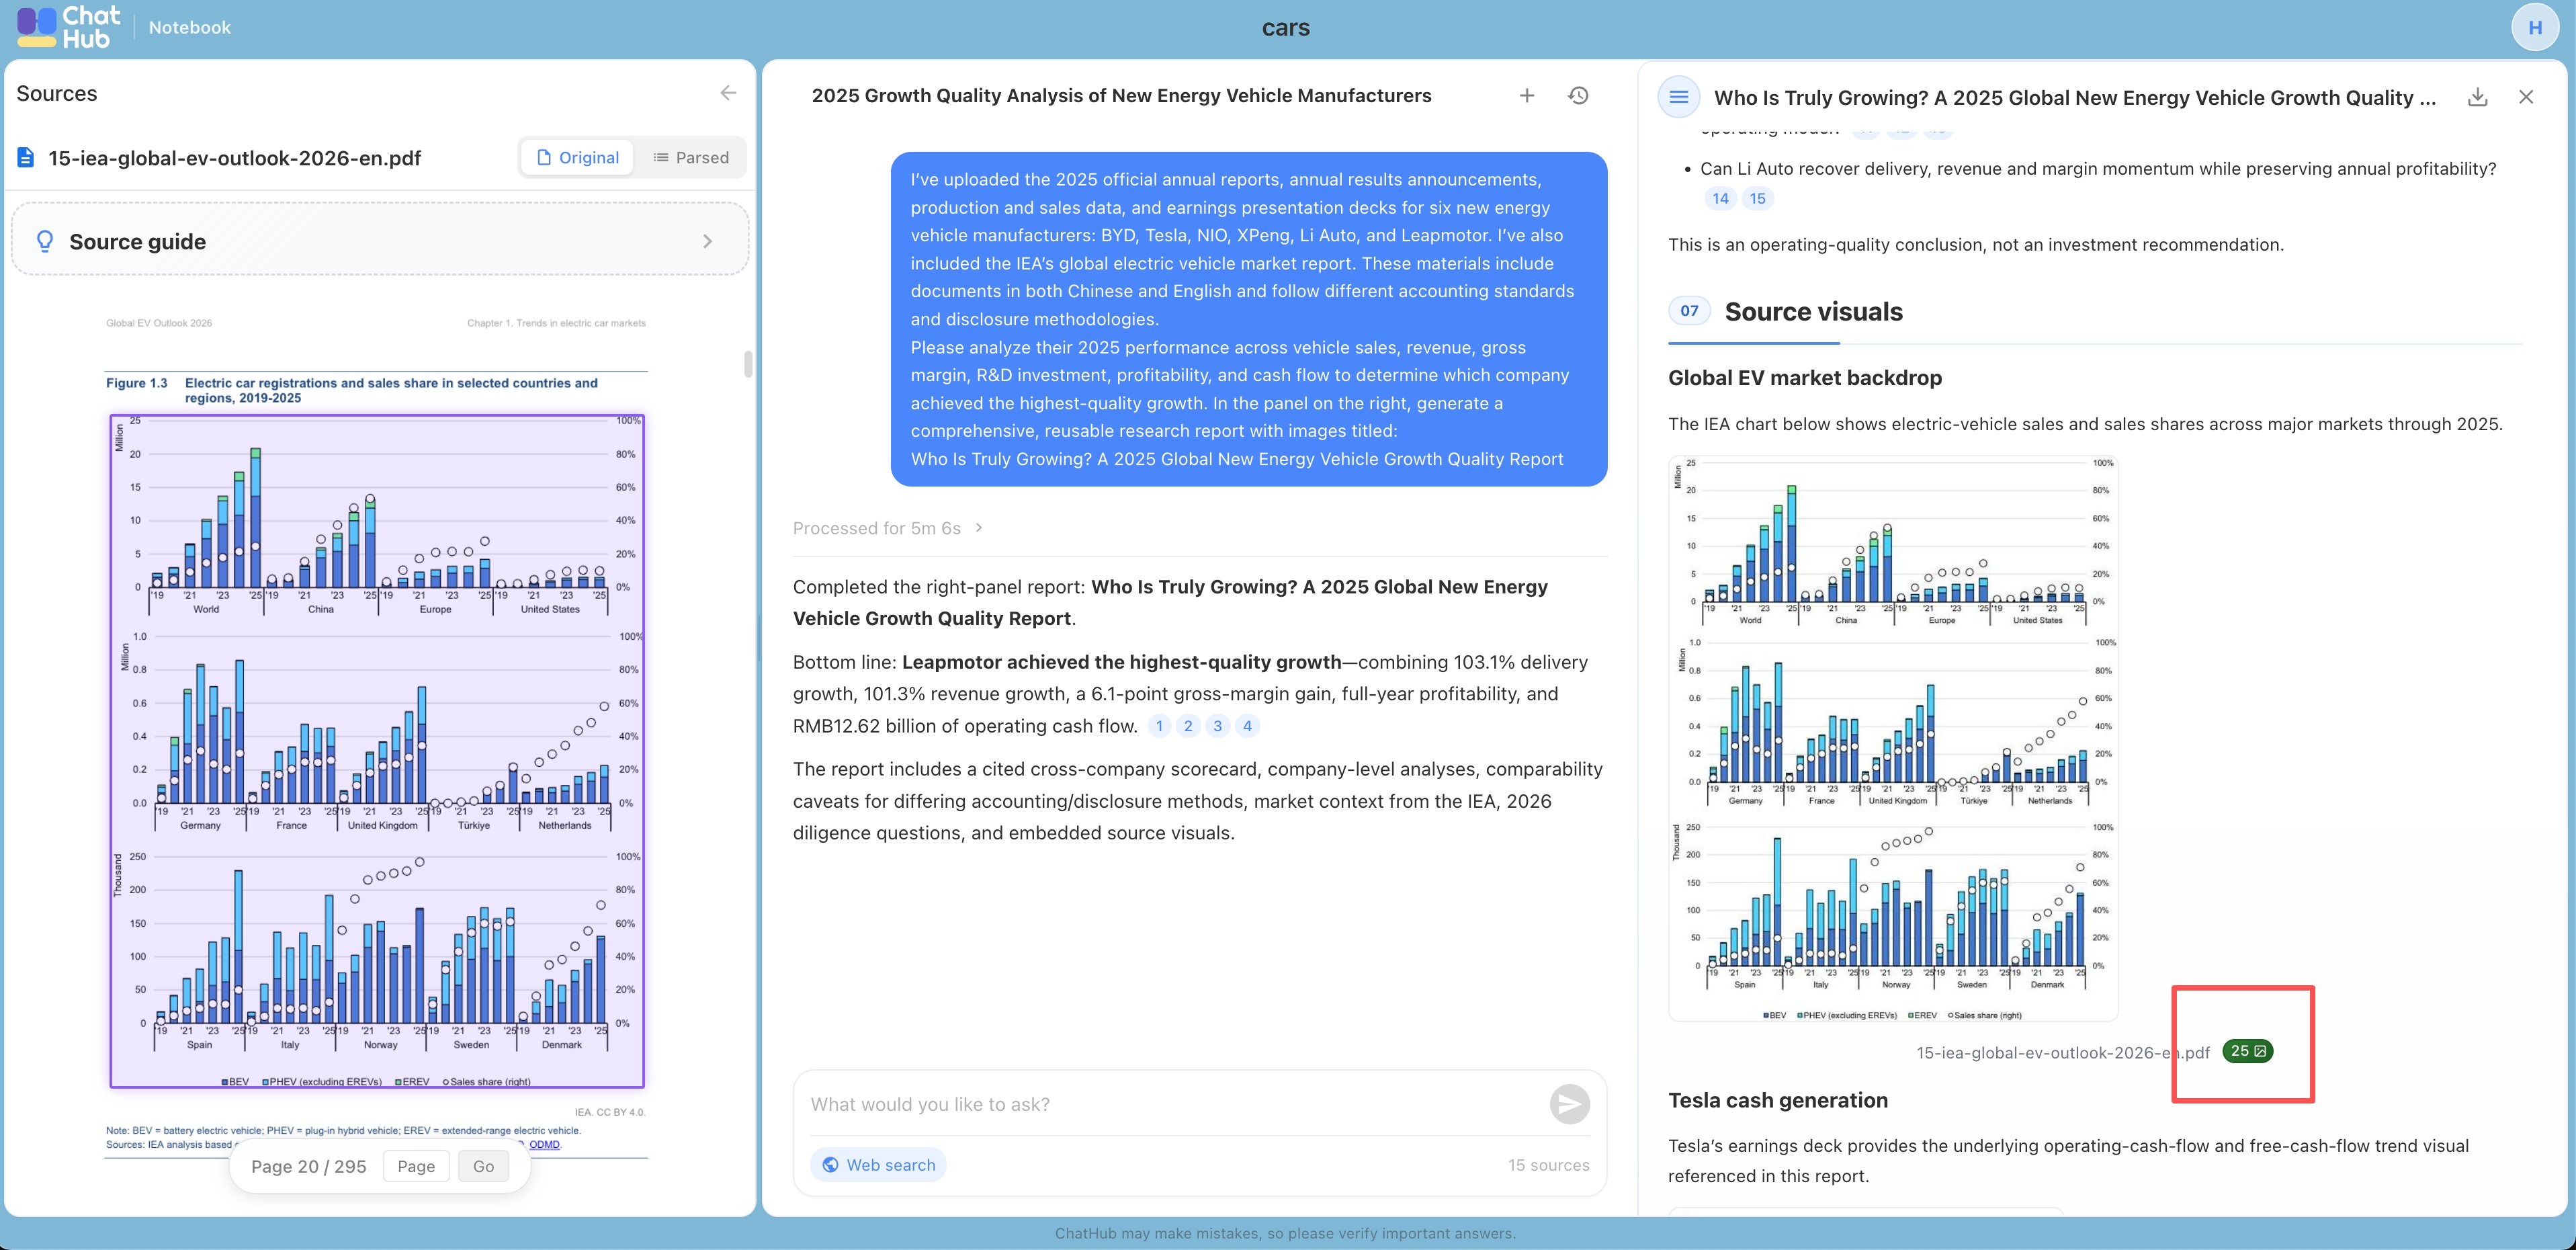Open citation 15 under Li Auto question

tap(1757, 198)
